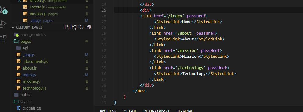The width and height of the screenshot is (303, 112).
Task: Expand the node_modules folder
Action: click(33, 35)
